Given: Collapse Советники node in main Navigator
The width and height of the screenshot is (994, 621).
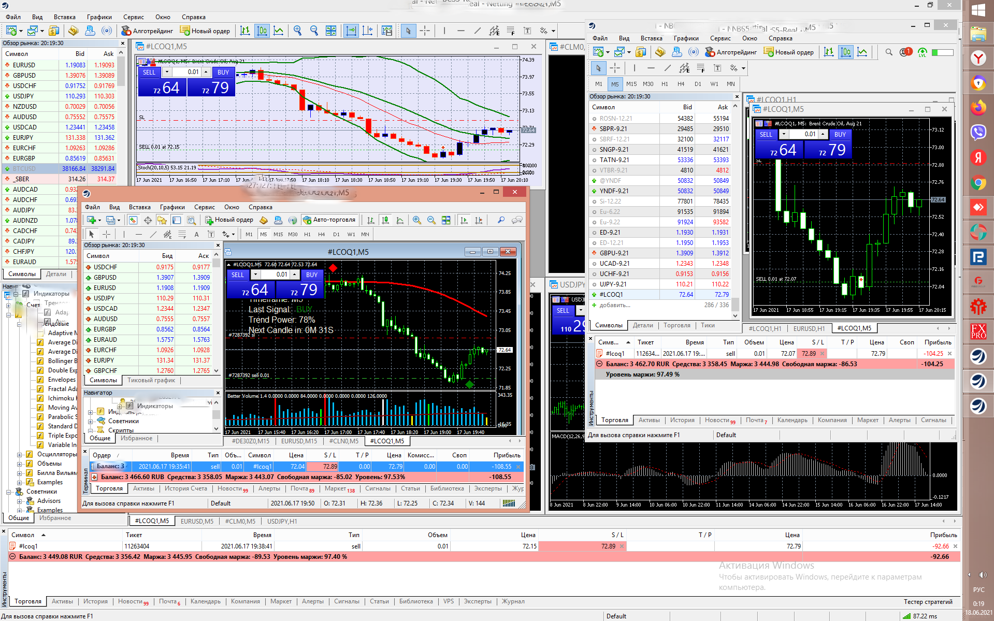Looking at the screenshot, I should click(x=9, y=492).
